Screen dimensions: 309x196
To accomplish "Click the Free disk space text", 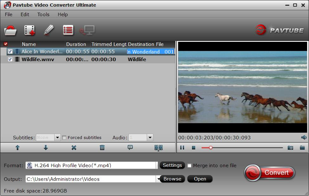I will 35,191.
